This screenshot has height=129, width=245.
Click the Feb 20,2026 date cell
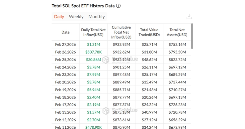65,82
